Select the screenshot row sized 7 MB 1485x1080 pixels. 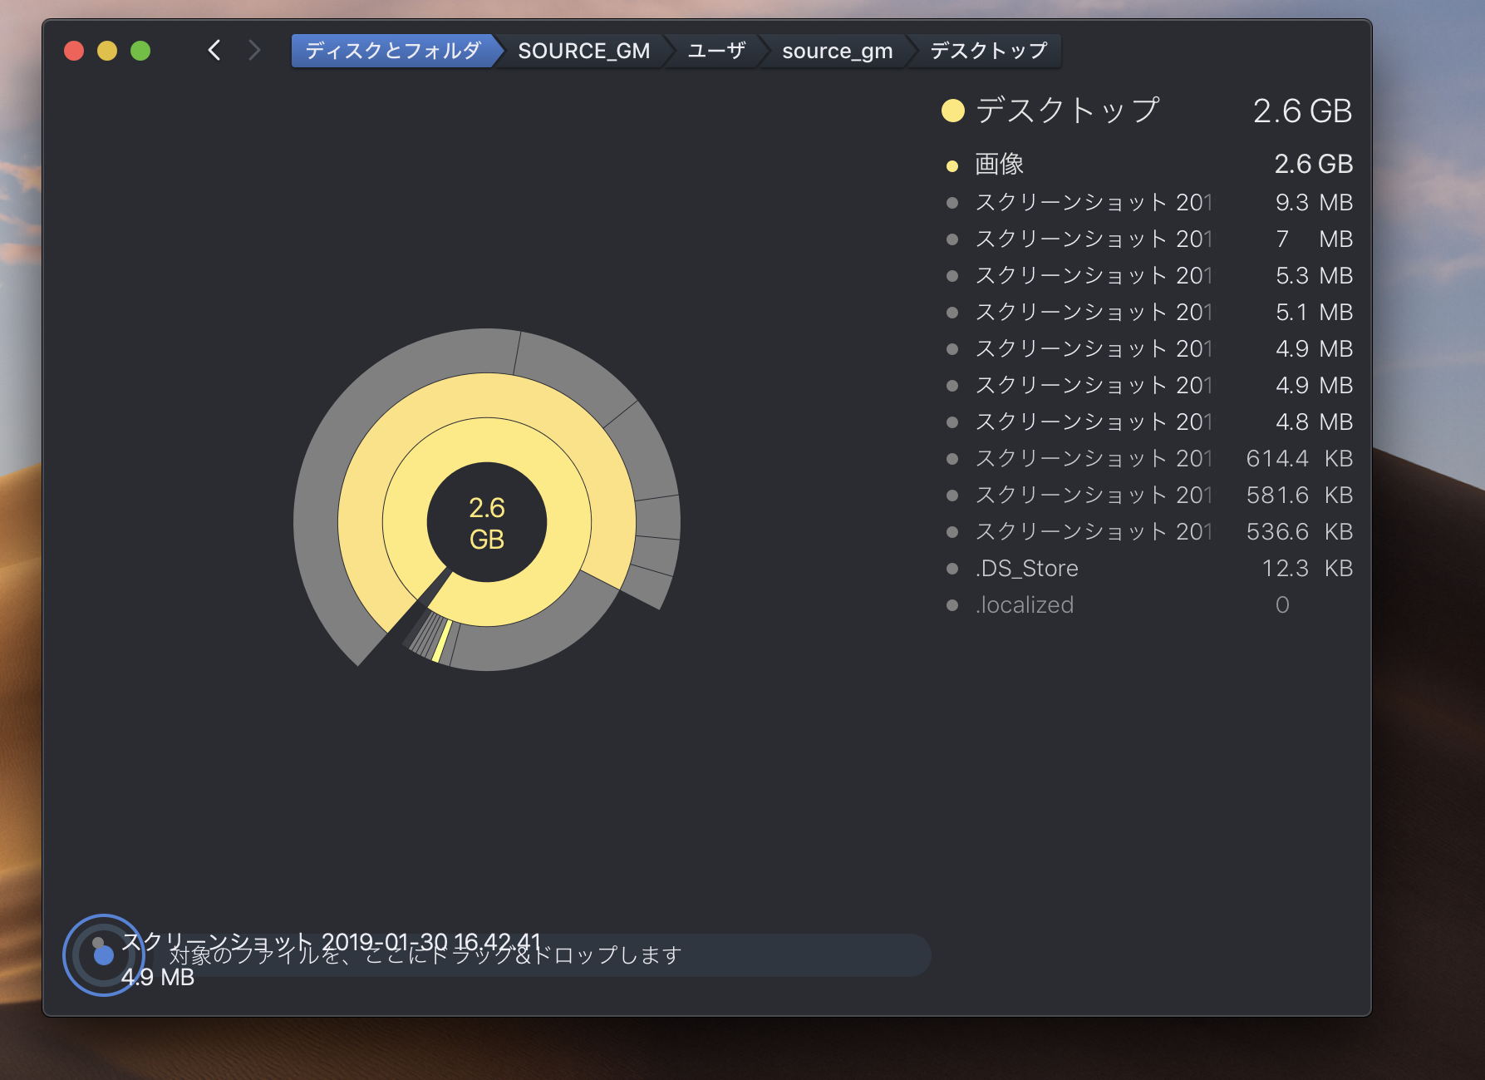click(x=1149, y=239)
